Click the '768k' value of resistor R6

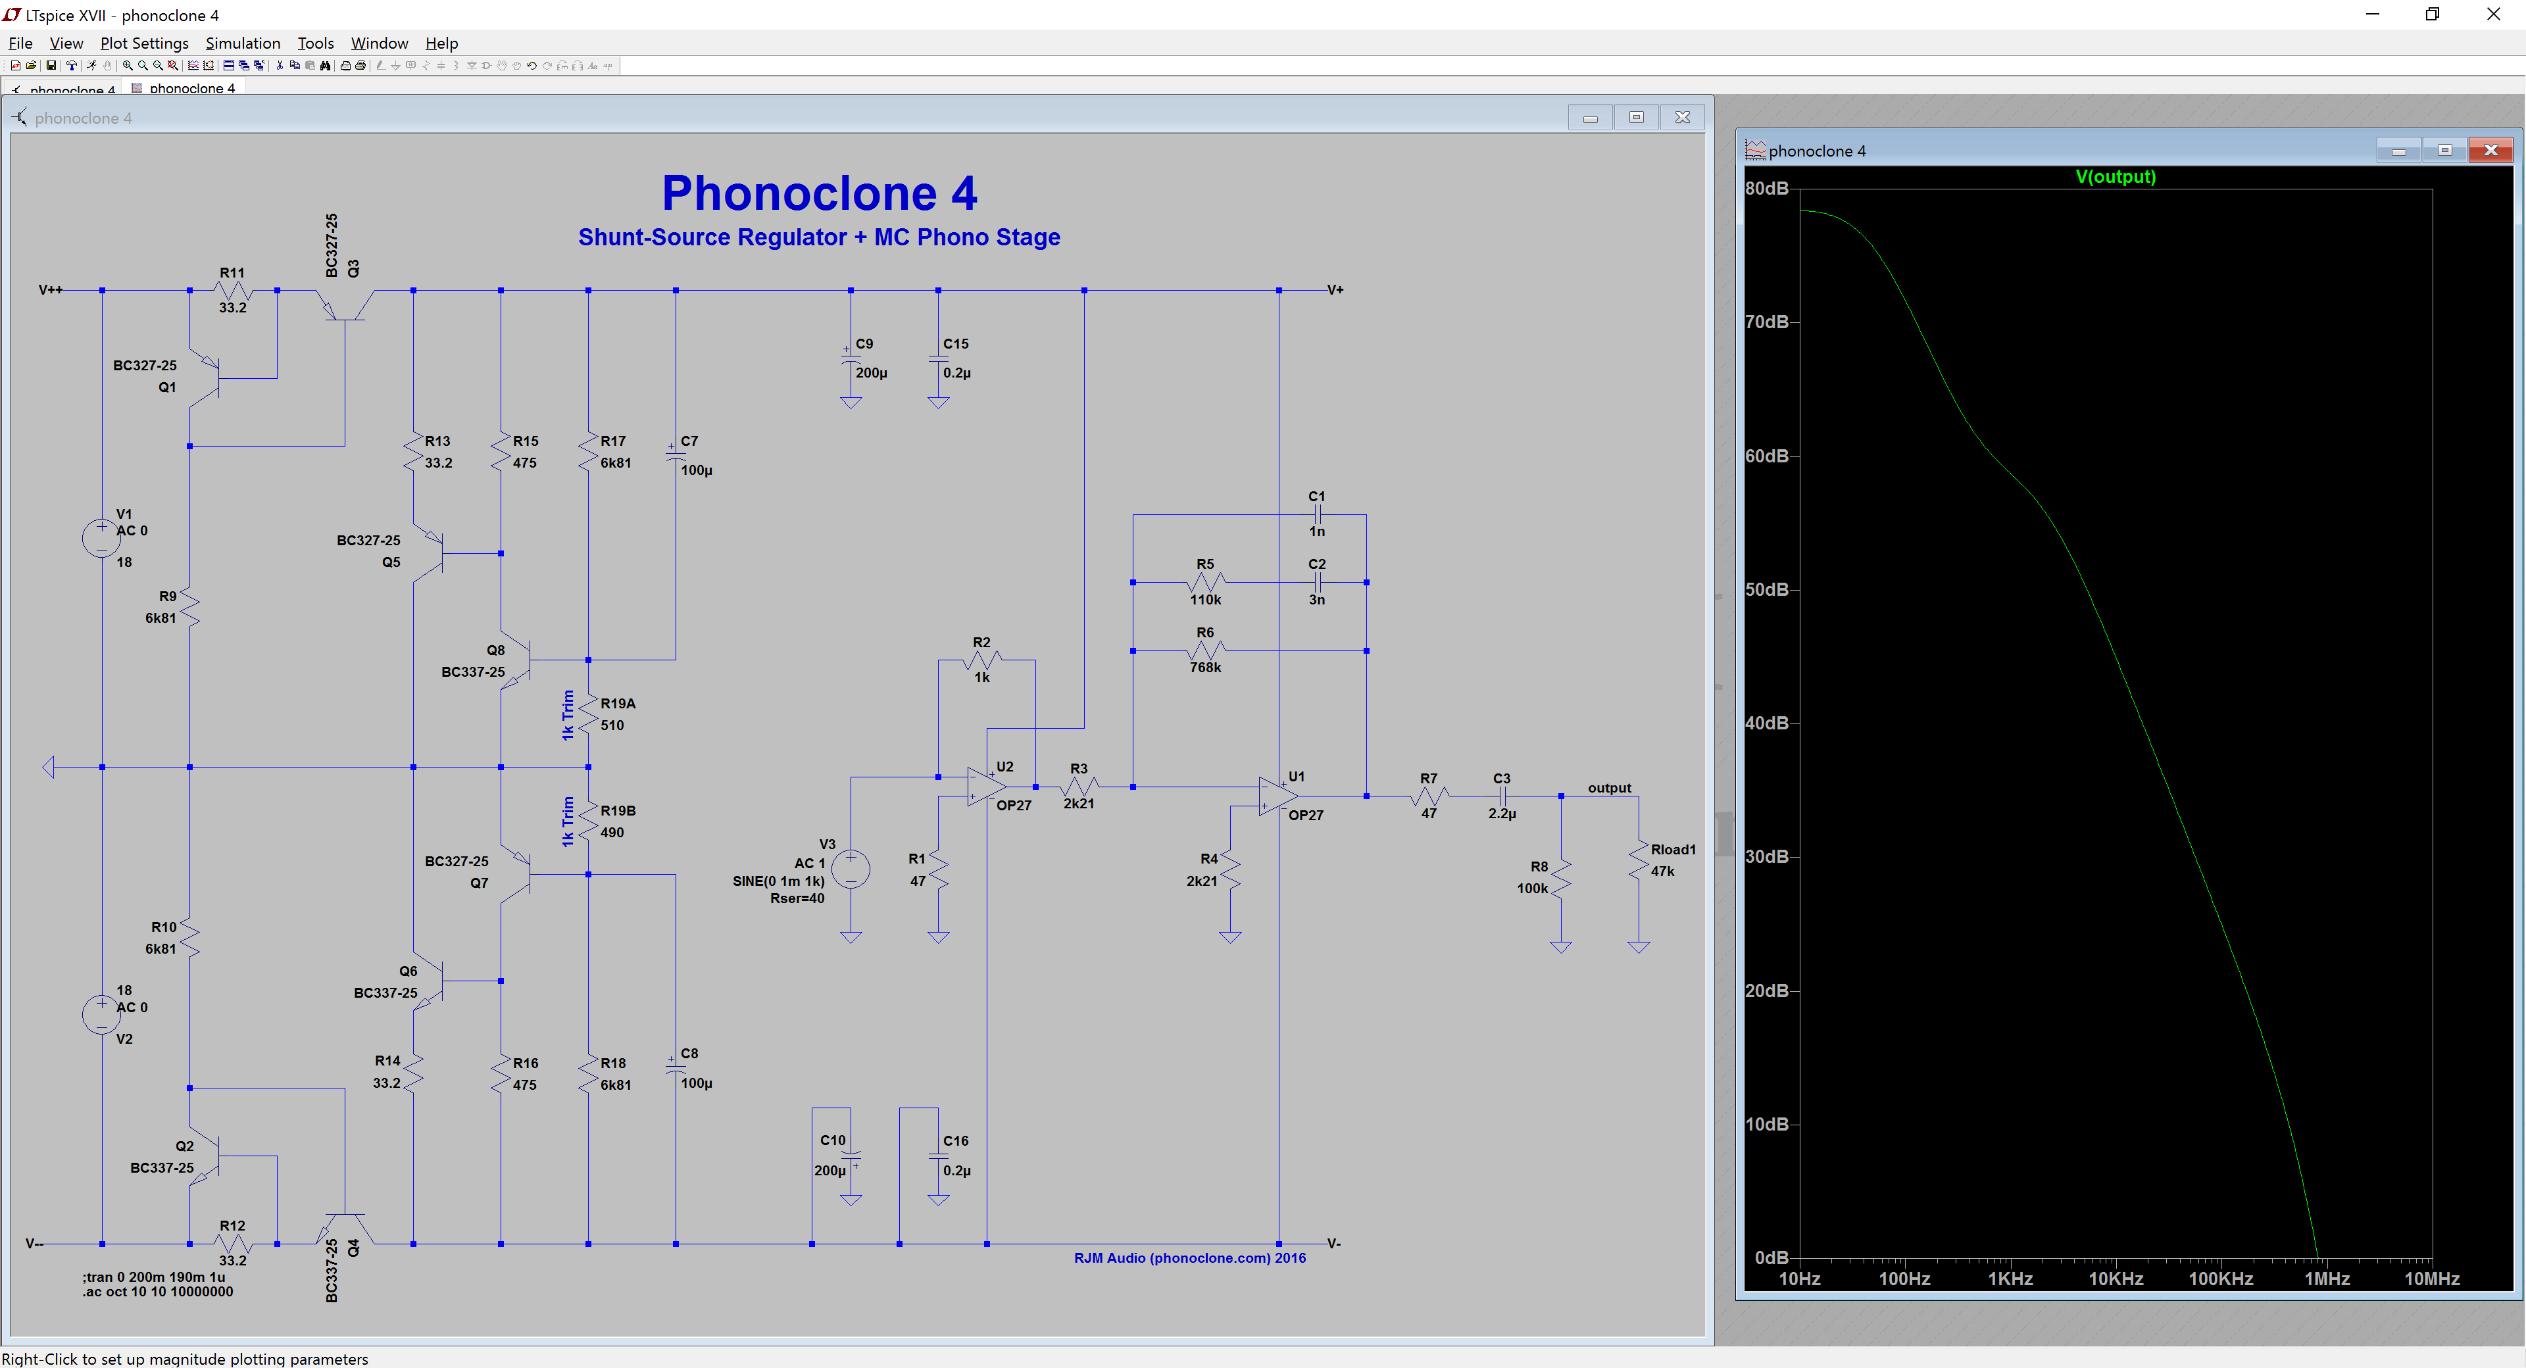click(x=1205, y=667)
